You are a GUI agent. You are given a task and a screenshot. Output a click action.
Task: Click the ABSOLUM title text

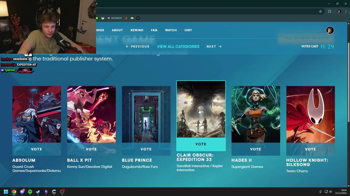point(24,160)
